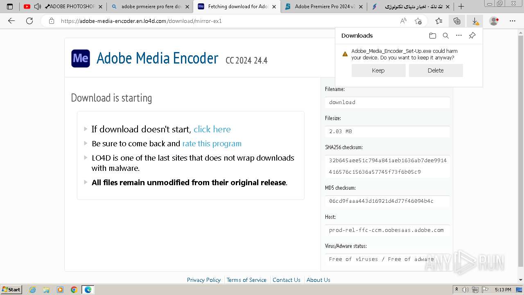Open the 'rate this program' link

212,143
